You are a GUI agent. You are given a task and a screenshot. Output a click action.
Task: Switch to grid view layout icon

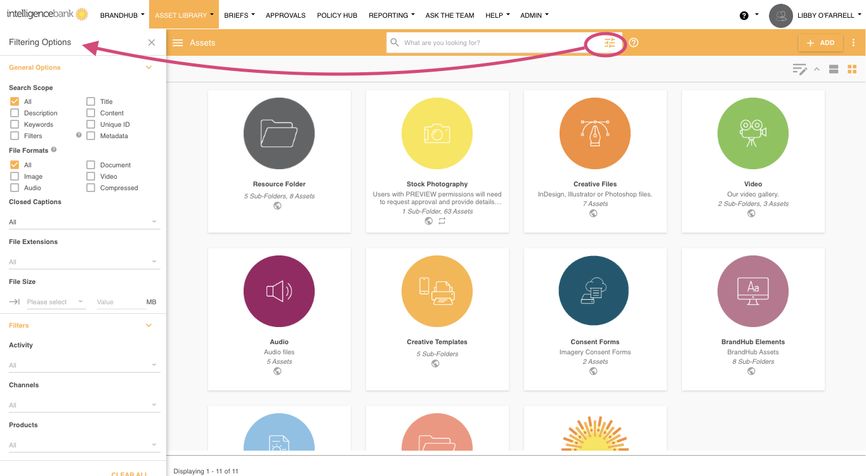(x=852, y=69)
